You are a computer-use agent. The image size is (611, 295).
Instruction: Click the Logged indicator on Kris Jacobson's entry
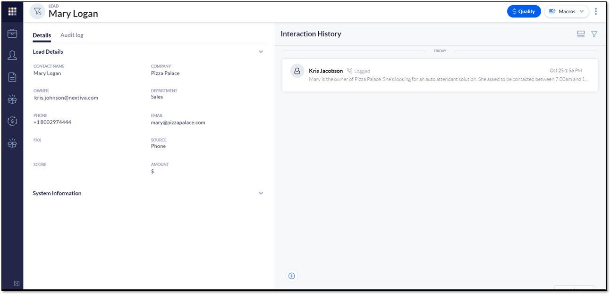click(x=360, y=71)
